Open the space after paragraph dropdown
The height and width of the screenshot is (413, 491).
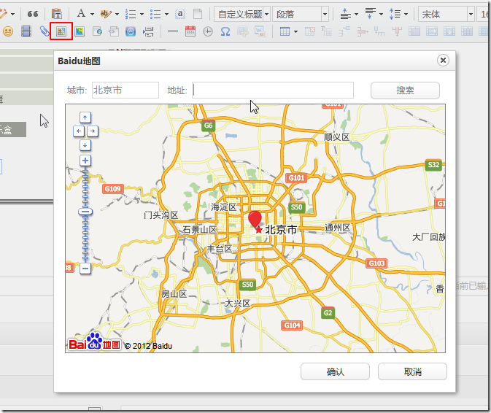pyautogui.click(x=381, y=15)
